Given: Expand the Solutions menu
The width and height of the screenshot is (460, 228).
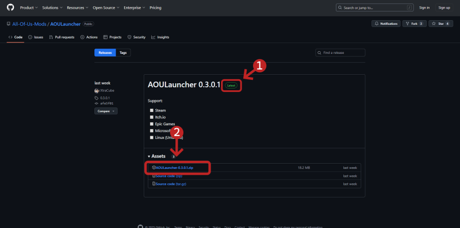Looking at the screenshot, I should click(52, 7).
